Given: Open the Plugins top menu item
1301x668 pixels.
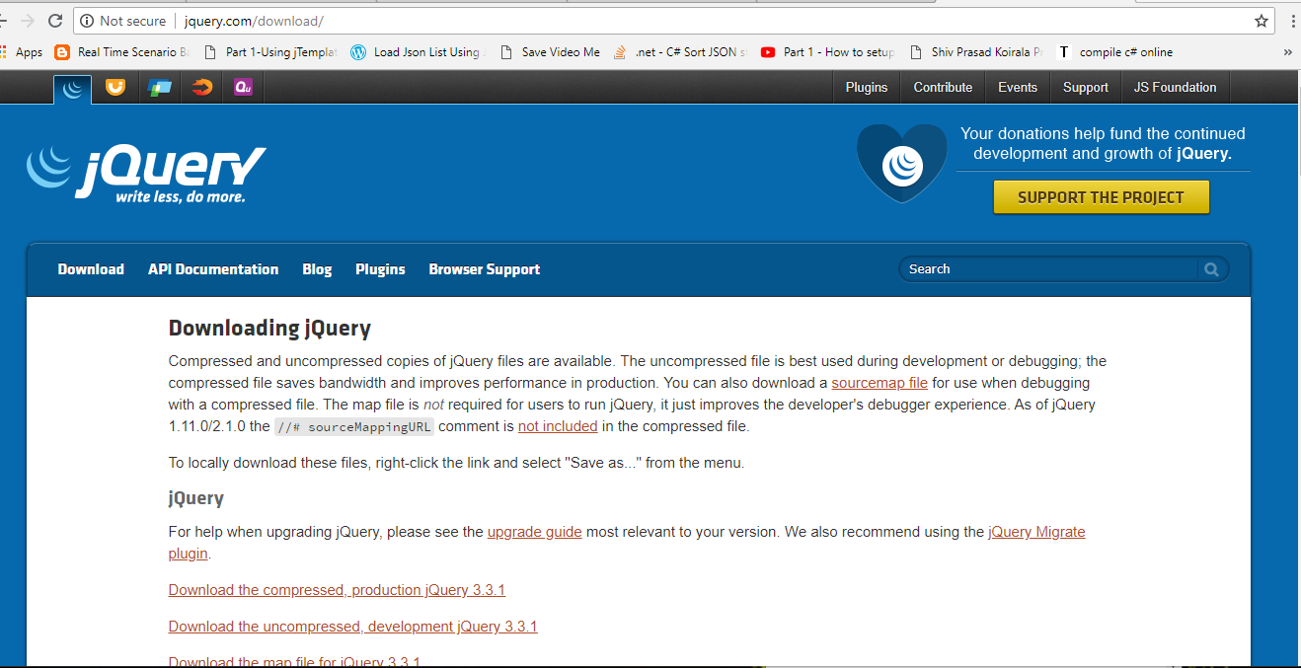Looking at the screenshot, I should [x=867, y=87].
